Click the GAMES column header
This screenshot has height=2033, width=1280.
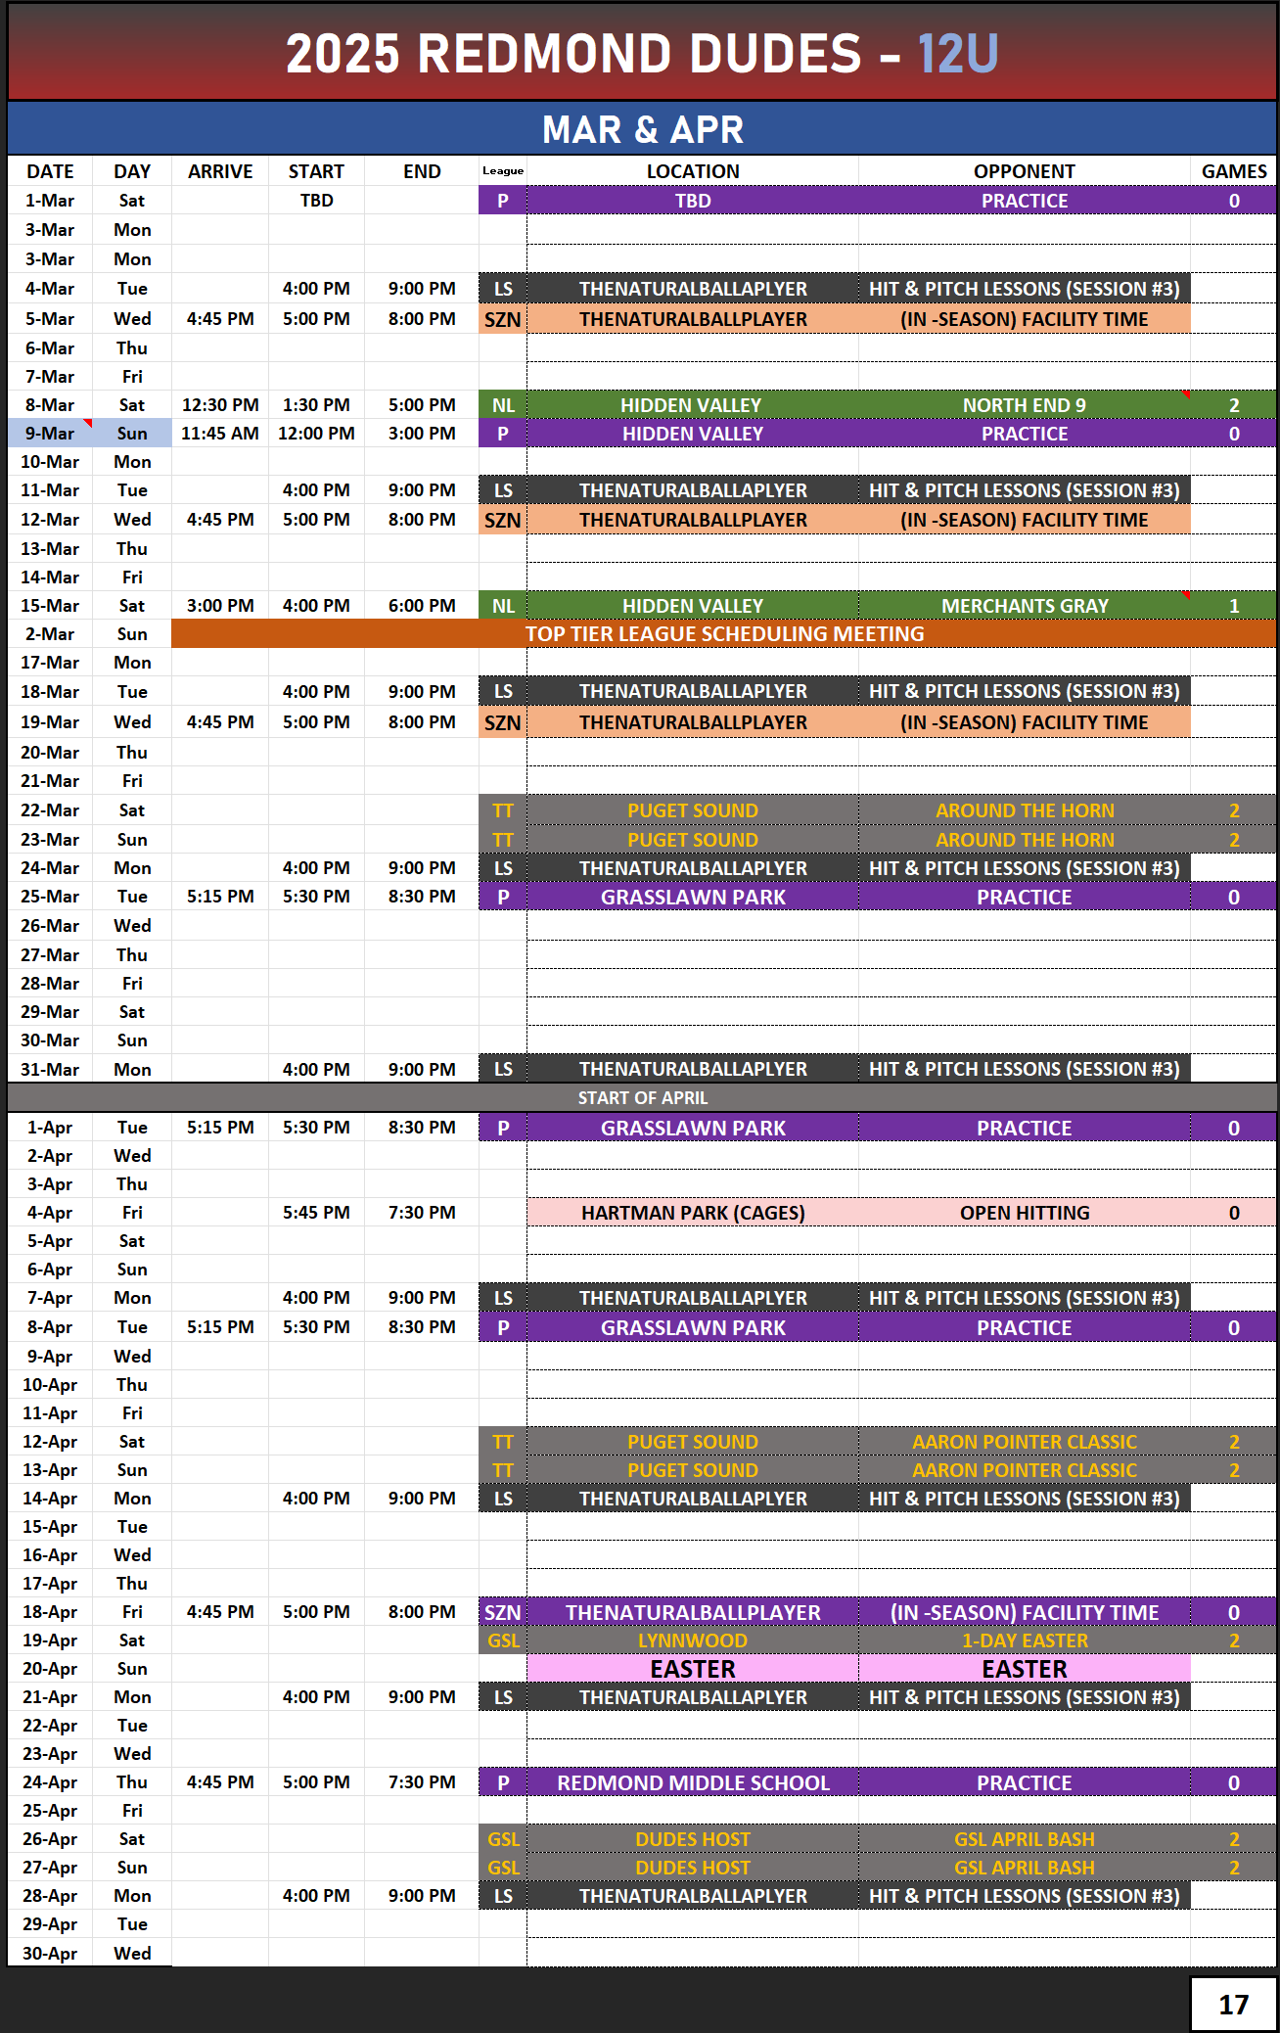(x=1233, y=171)
